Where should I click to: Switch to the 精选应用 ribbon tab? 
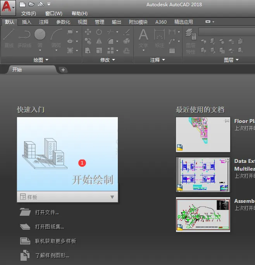183,22
